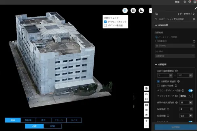
Task: Zoom out with the minus button
Action: tap(146, 126)
